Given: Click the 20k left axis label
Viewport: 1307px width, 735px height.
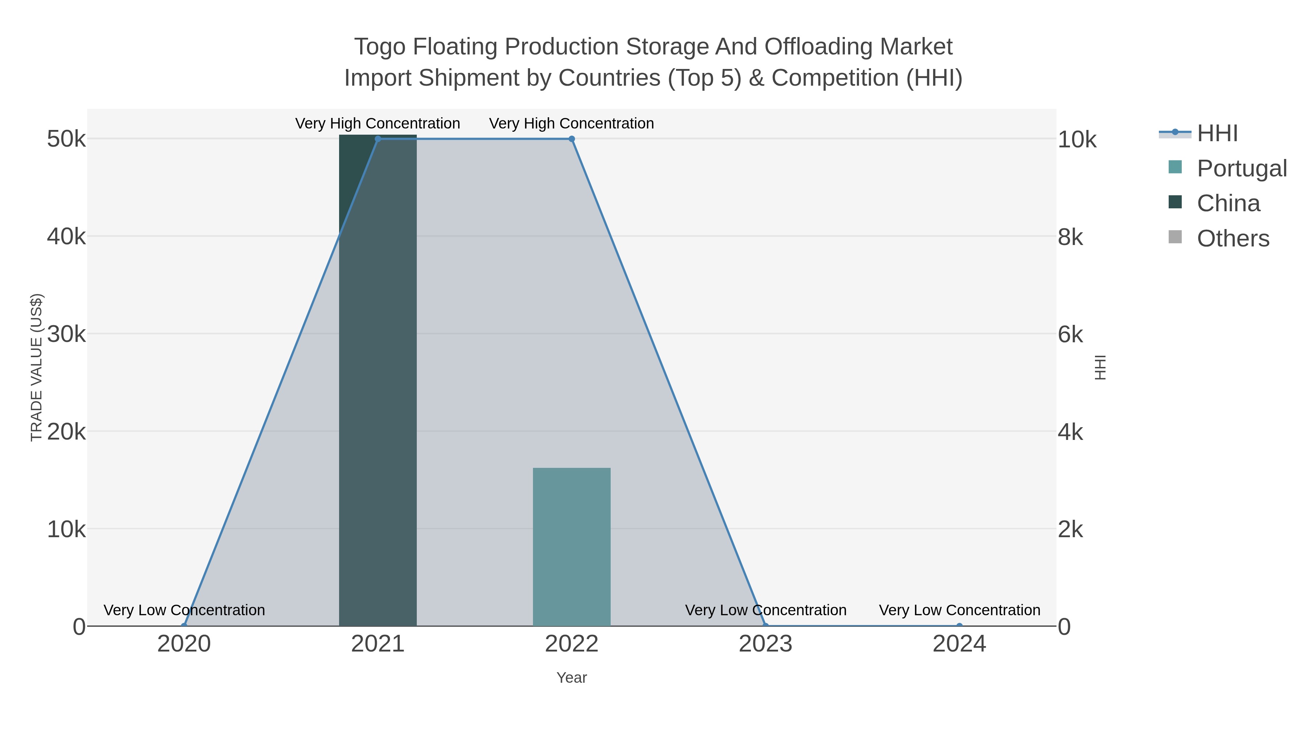Looking at the screenshot, I should click(66, 432).
